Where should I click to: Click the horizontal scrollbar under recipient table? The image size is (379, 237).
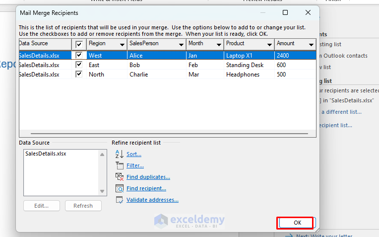(169, 133)
